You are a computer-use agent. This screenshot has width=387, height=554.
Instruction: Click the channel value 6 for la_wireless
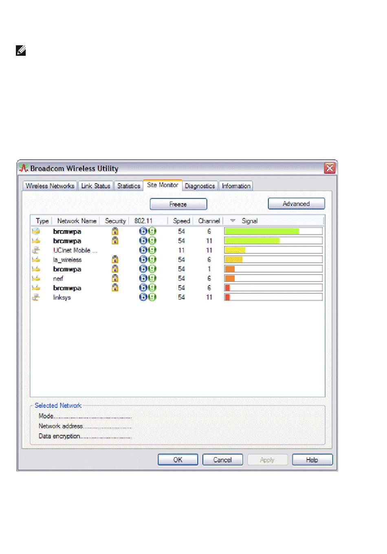(209, 259)
